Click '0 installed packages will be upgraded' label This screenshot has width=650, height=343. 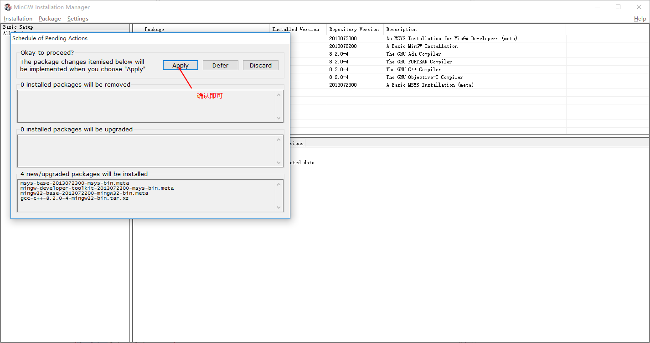click(77, 130)
